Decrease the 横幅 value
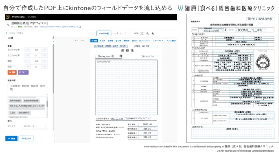The image size is (279, 157). [28, 61]
